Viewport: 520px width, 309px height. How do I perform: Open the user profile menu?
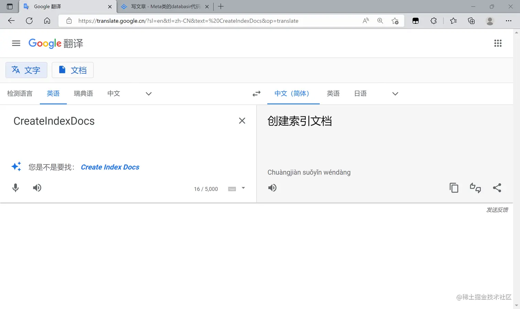pyautogui.click(x=490, y=21)
